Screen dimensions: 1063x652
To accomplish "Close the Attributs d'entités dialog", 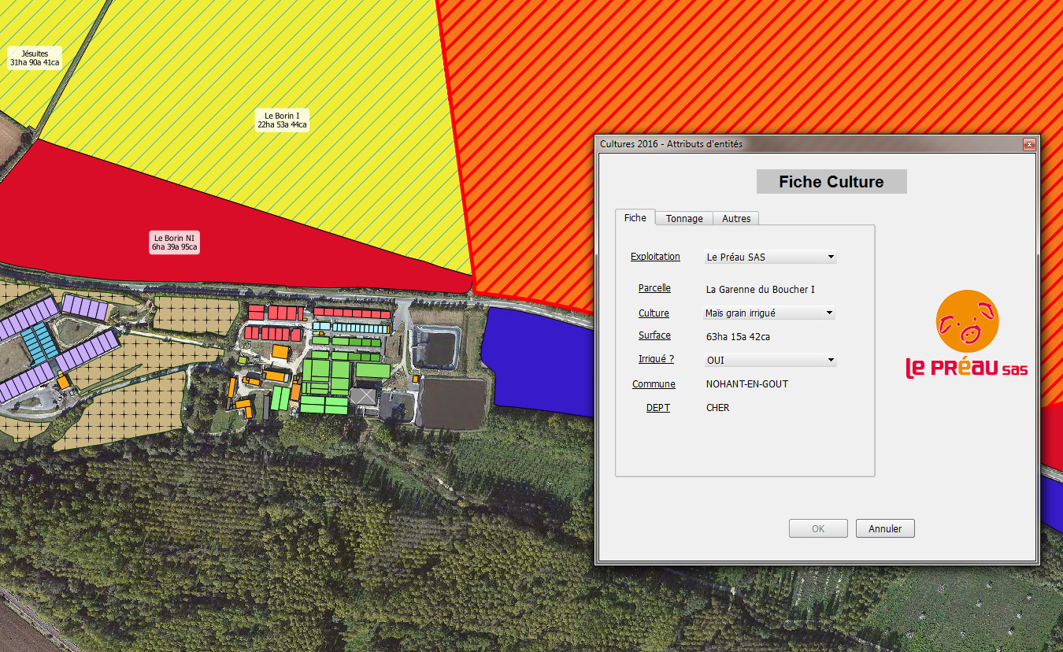I will pyautogui.click(x=1028, y=145).
